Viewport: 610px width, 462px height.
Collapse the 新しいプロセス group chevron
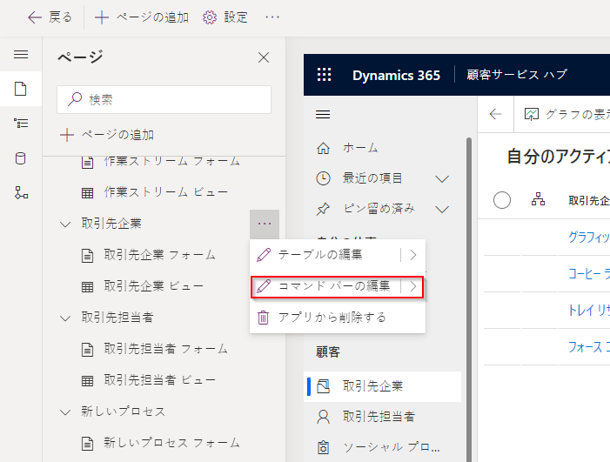point(65,412)
